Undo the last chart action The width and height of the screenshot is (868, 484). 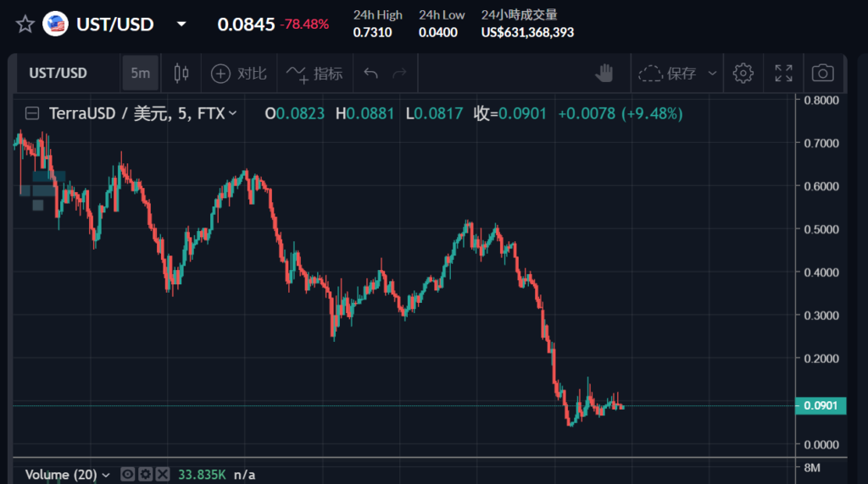click(x=370, y=74)
